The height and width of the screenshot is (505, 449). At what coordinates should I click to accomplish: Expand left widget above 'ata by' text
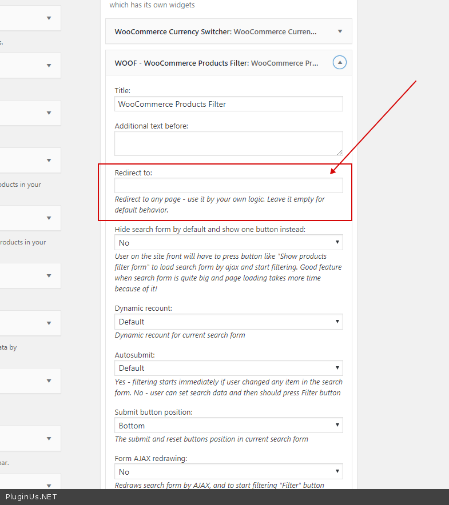tap(49, 323)
